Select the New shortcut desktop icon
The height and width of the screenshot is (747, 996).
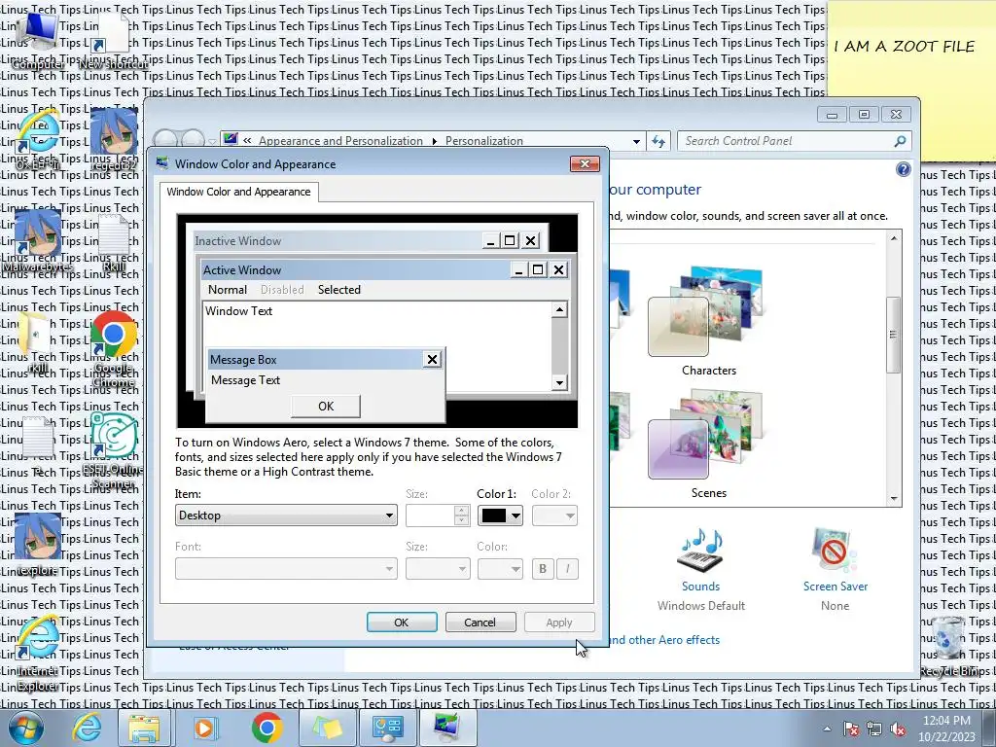[113, 39]
